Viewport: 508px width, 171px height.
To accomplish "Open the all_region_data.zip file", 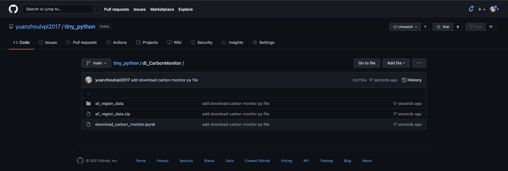I will click(x=113, y=114).
